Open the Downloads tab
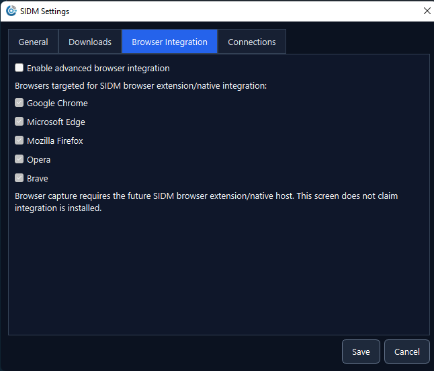The width and height of the screenshot is (434, 371). (x=90, y=42)
